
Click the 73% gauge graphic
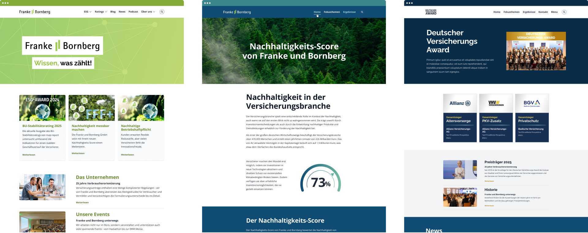[x=321, y=178]
